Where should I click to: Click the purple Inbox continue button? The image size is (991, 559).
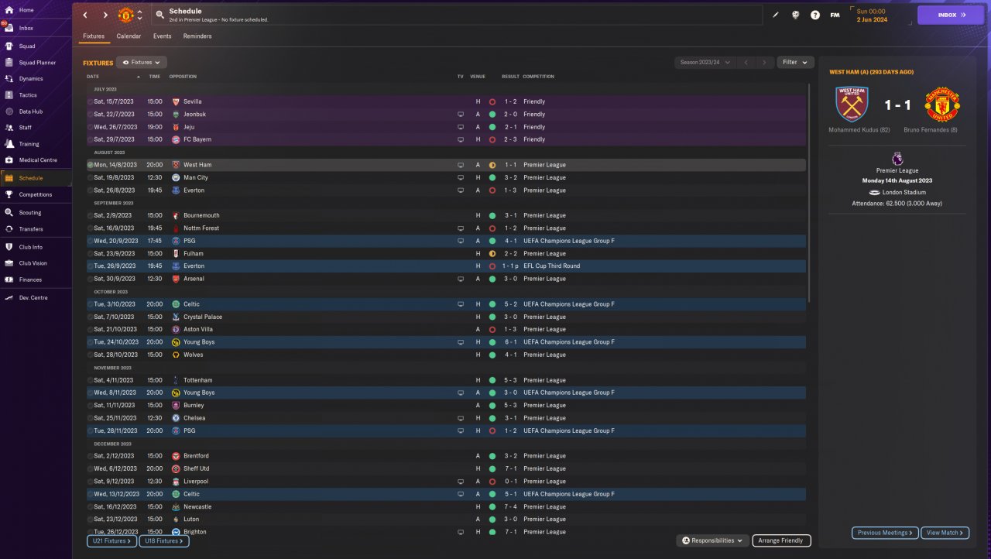[951, 15]
